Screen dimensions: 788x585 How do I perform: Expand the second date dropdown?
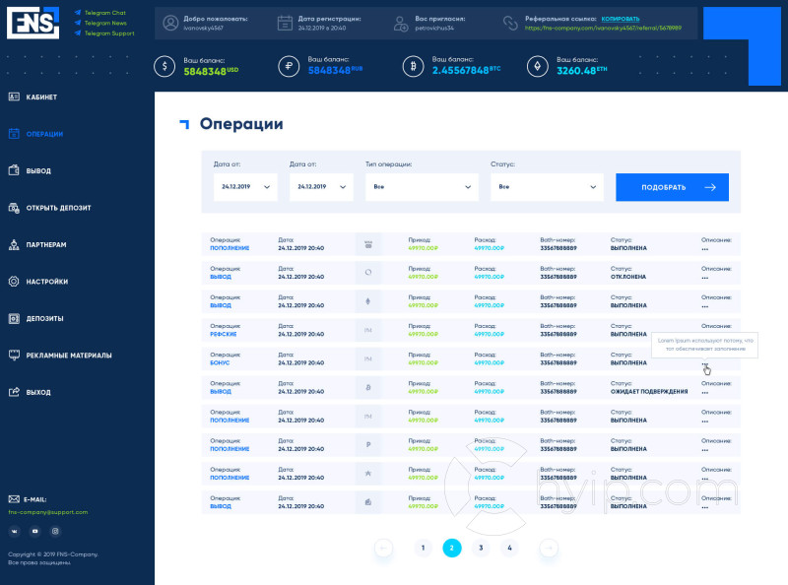point(321,187)
